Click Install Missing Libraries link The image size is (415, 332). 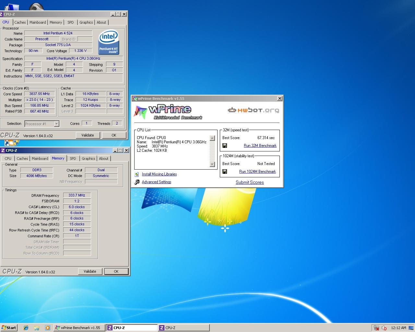(x=159, y=174)
